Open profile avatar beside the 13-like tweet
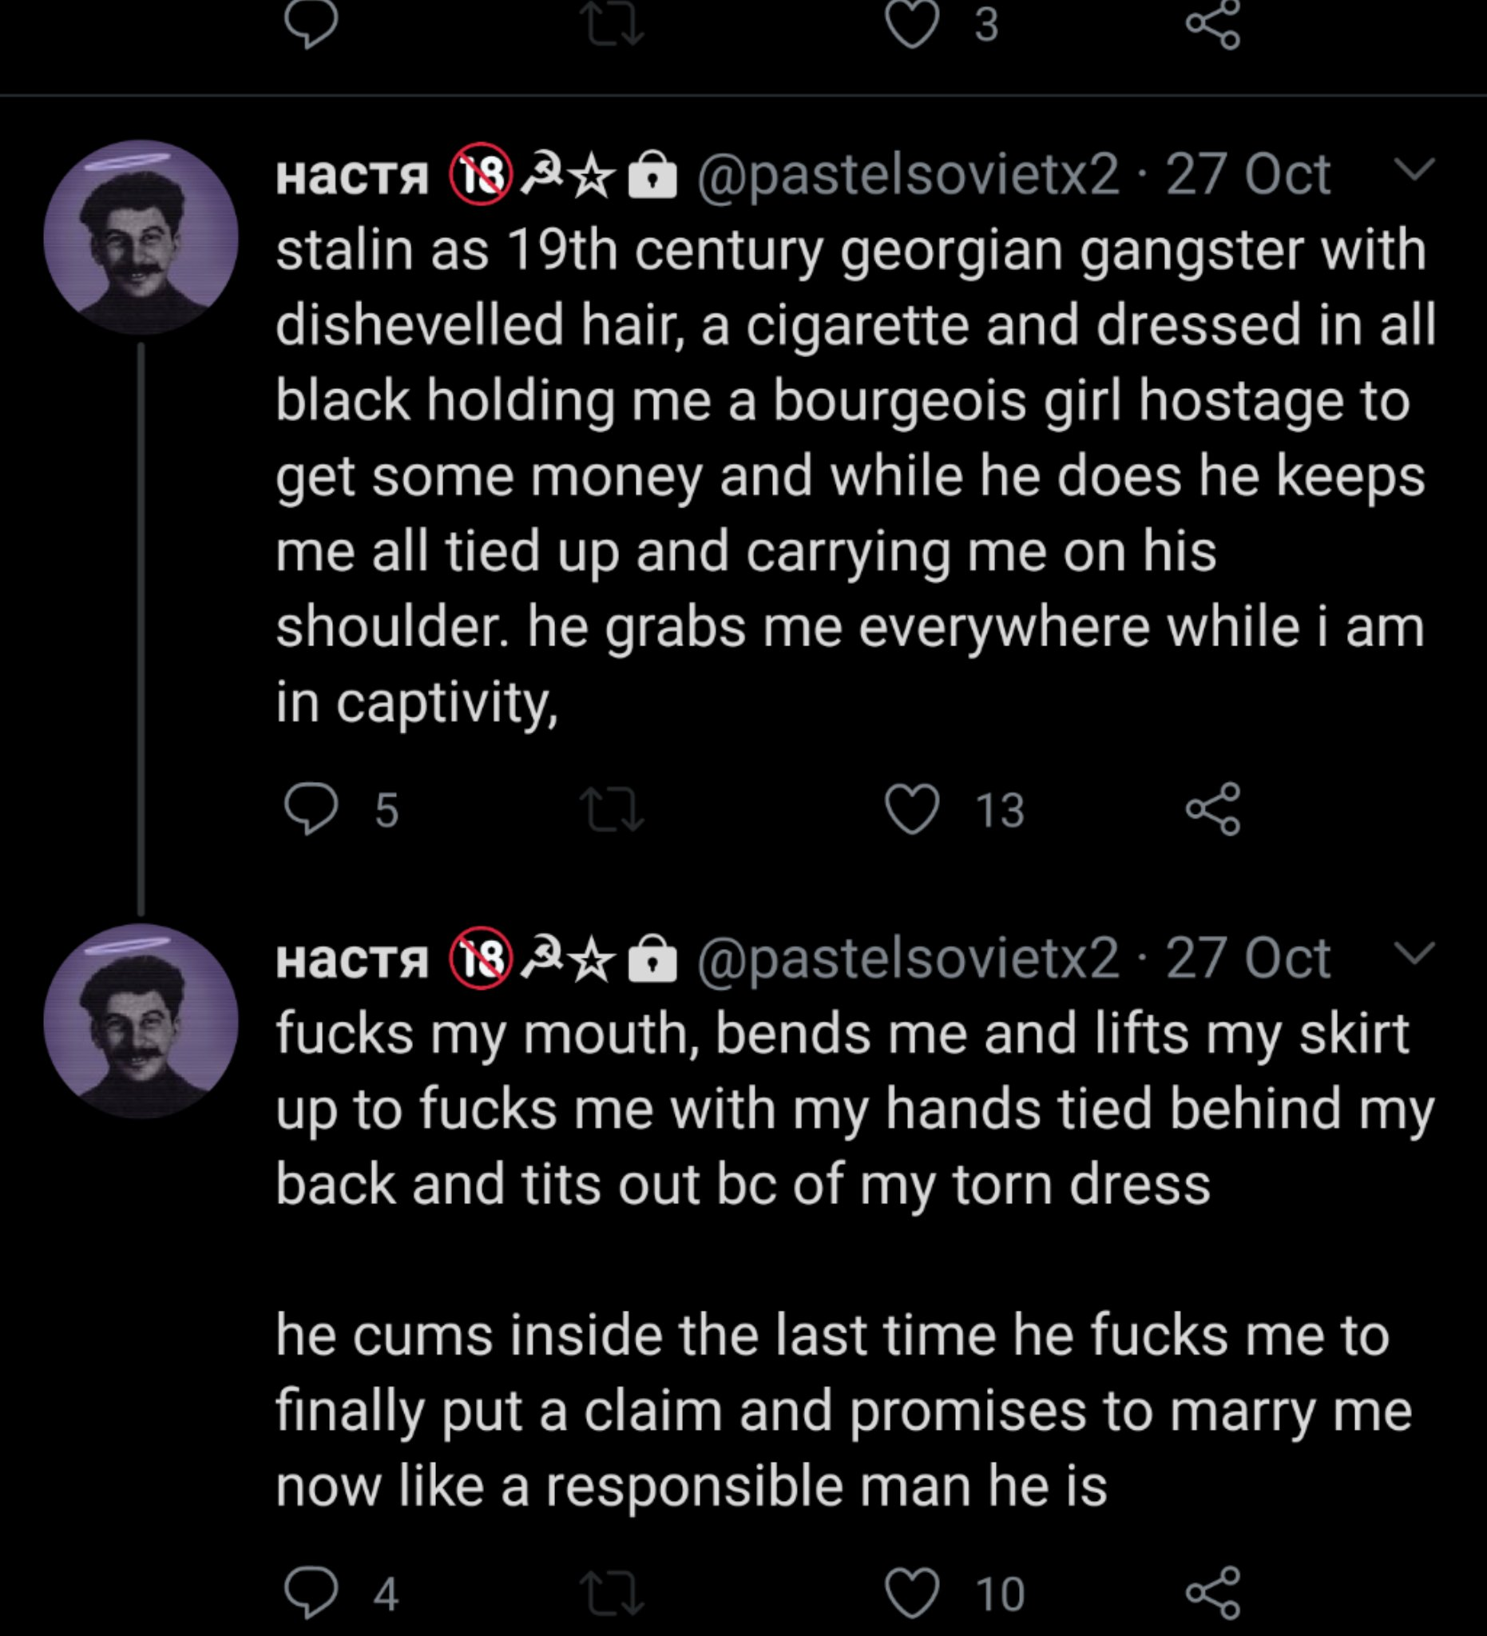Viewport: 1487px width, 1636px height. tap(141, 238)
